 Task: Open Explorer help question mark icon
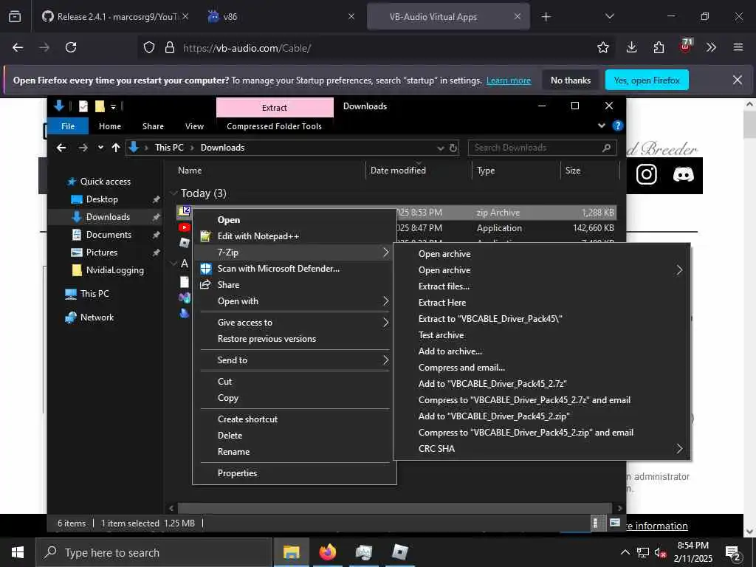click(617, 126)
